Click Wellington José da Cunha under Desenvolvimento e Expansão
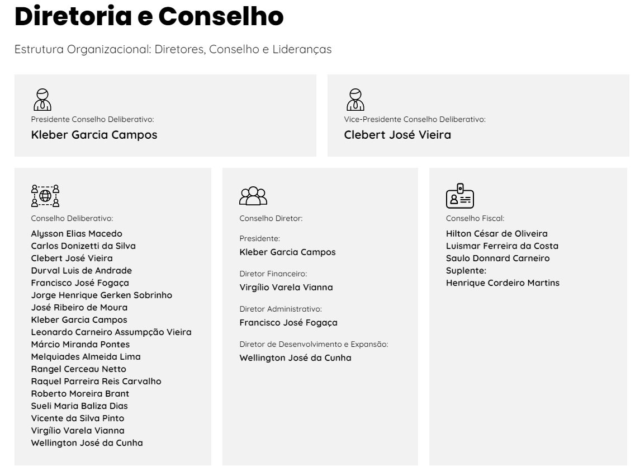Viewport: 640px width, 475px height. click(x=295, y=358)
